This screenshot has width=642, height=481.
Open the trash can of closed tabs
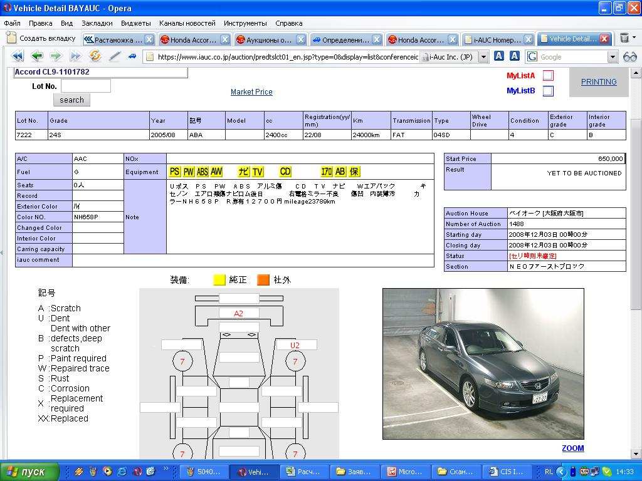624,38
